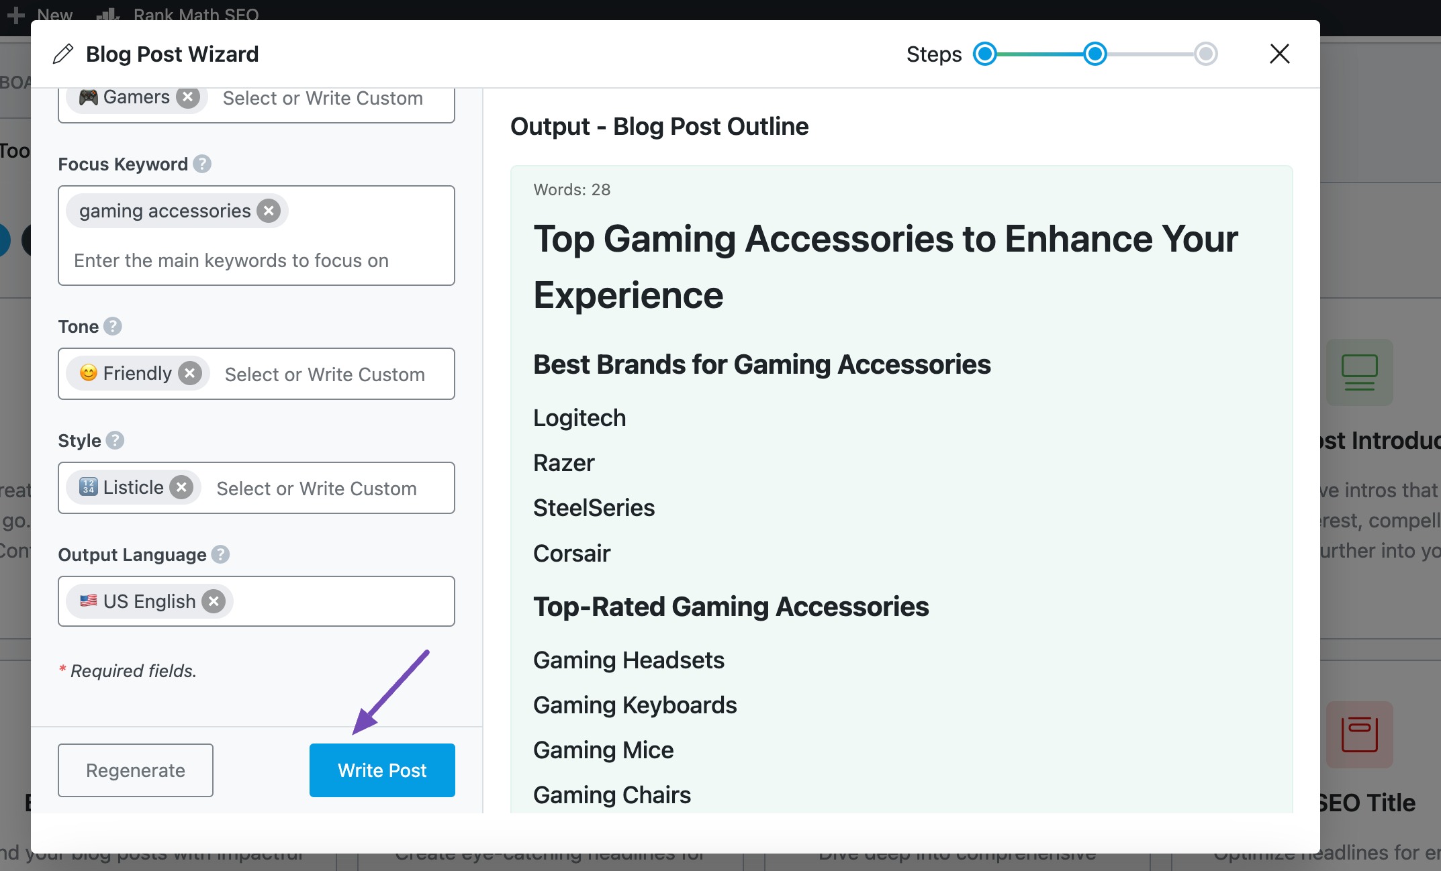Click the Steps progress indicator second node

tap(1095, 54)
